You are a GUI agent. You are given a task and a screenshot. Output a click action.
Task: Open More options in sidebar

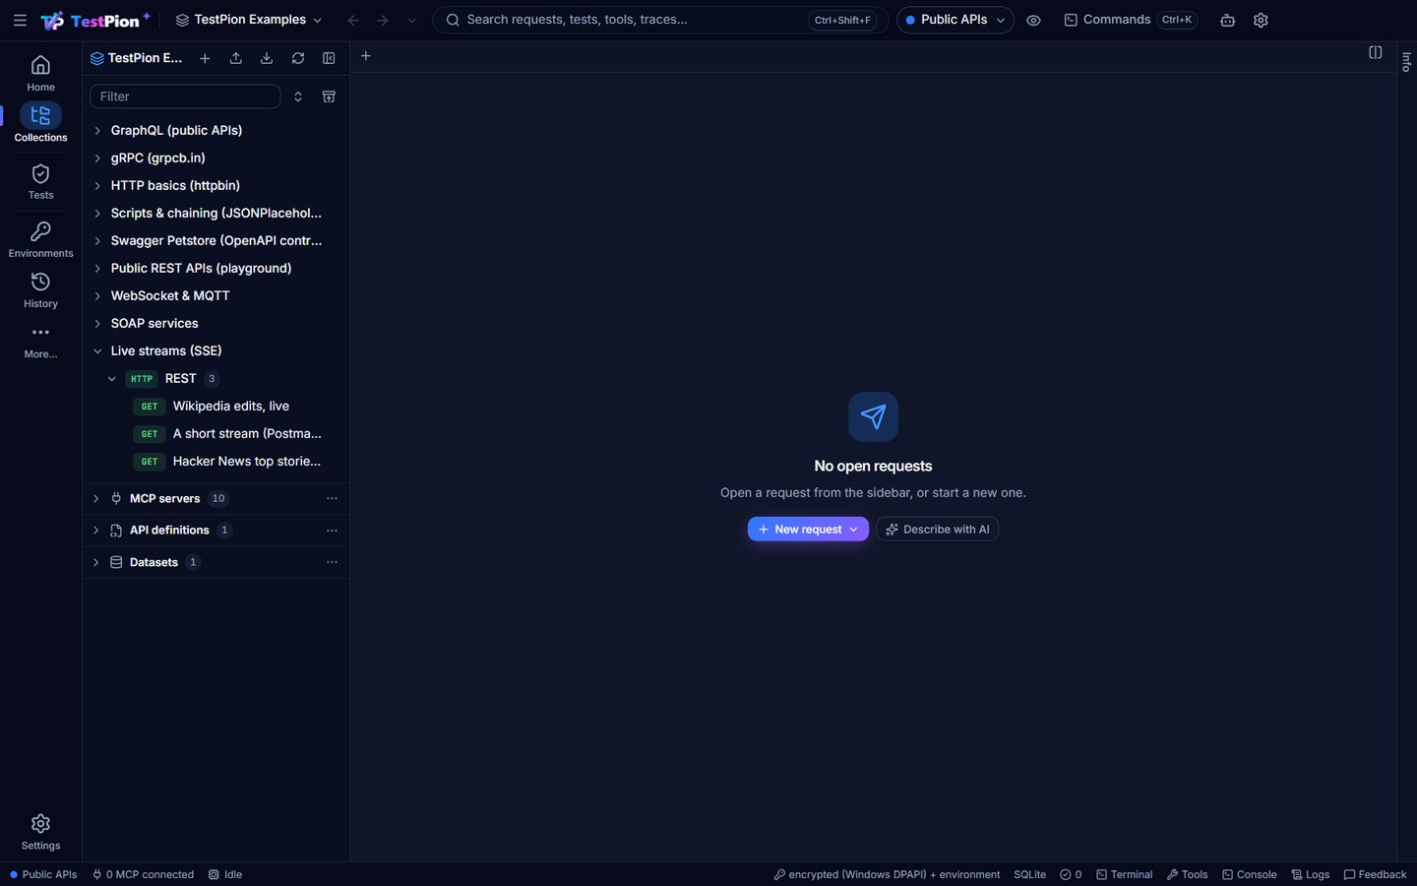pos(40,341)
